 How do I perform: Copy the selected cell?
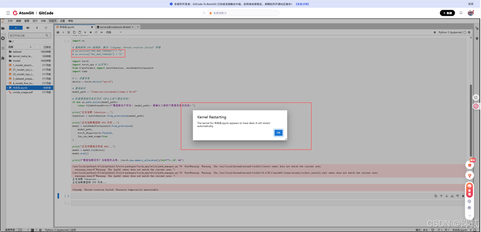74,32
